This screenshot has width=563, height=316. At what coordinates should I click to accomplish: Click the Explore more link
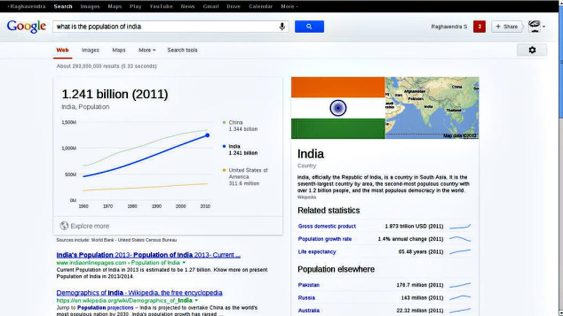(90, 226)
